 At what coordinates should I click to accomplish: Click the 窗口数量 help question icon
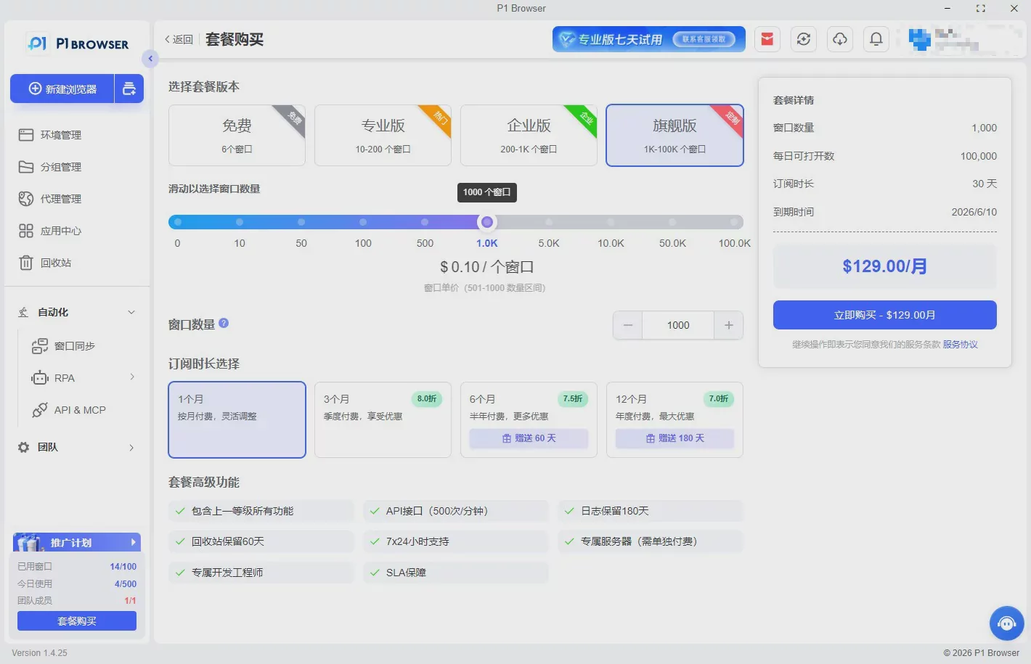pos(224,324)
